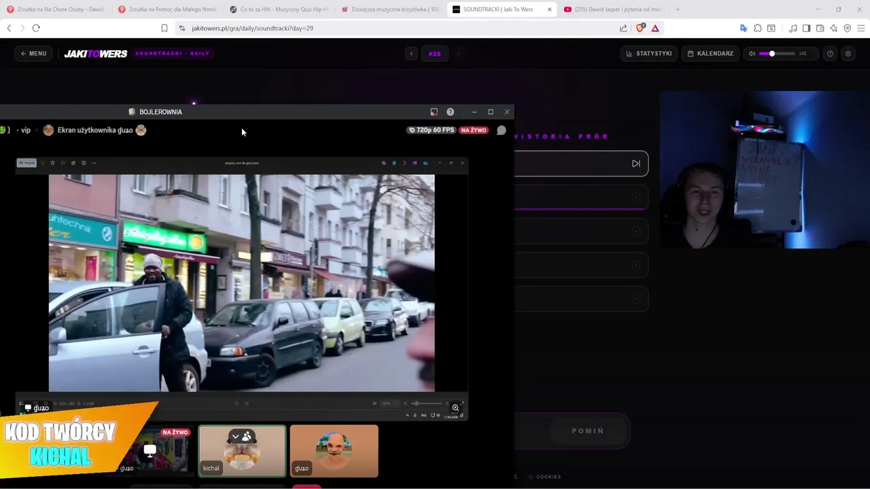Open the Brave VPN shield icon
The width and height of the screenshot is (870, 489).
coord(847,29)
